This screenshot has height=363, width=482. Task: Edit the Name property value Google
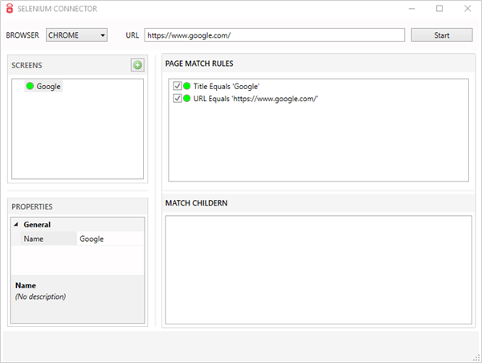pyautogui.click(x=110, y=239)
